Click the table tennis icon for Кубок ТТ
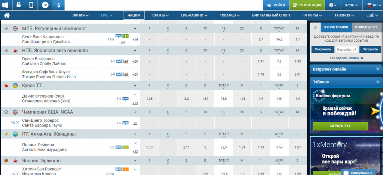The width and height of the screenshot is (383, 175). click(x=6, y=86)
